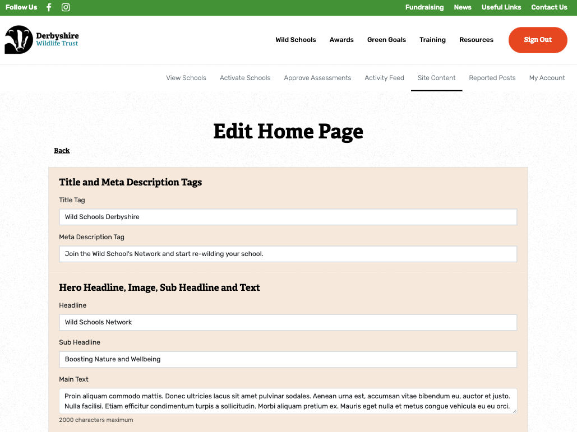Open the Resources menu item

[x=476, y=40]
